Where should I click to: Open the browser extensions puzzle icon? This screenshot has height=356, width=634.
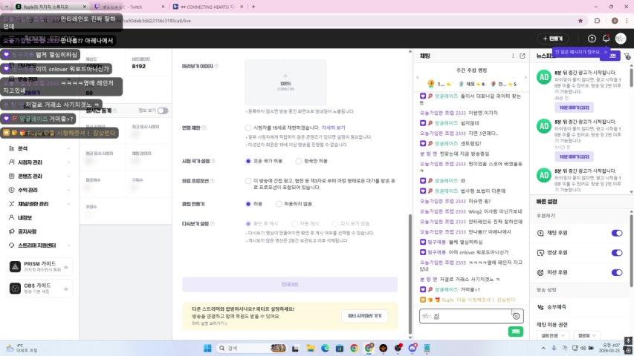tap(597, 21)
